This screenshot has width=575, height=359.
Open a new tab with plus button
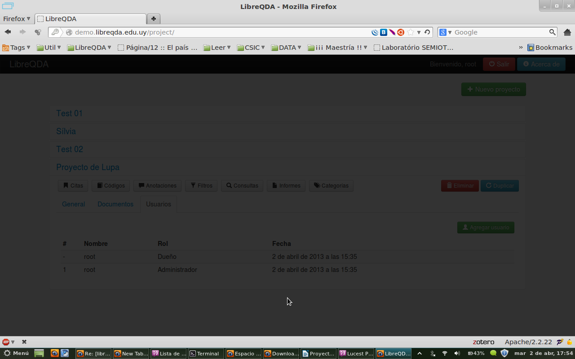pyautogui.click(x=154, y=19)
